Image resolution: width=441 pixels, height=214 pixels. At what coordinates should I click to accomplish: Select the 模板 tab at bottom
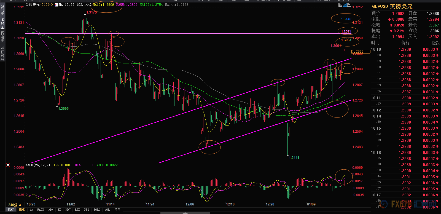(22, 210)
